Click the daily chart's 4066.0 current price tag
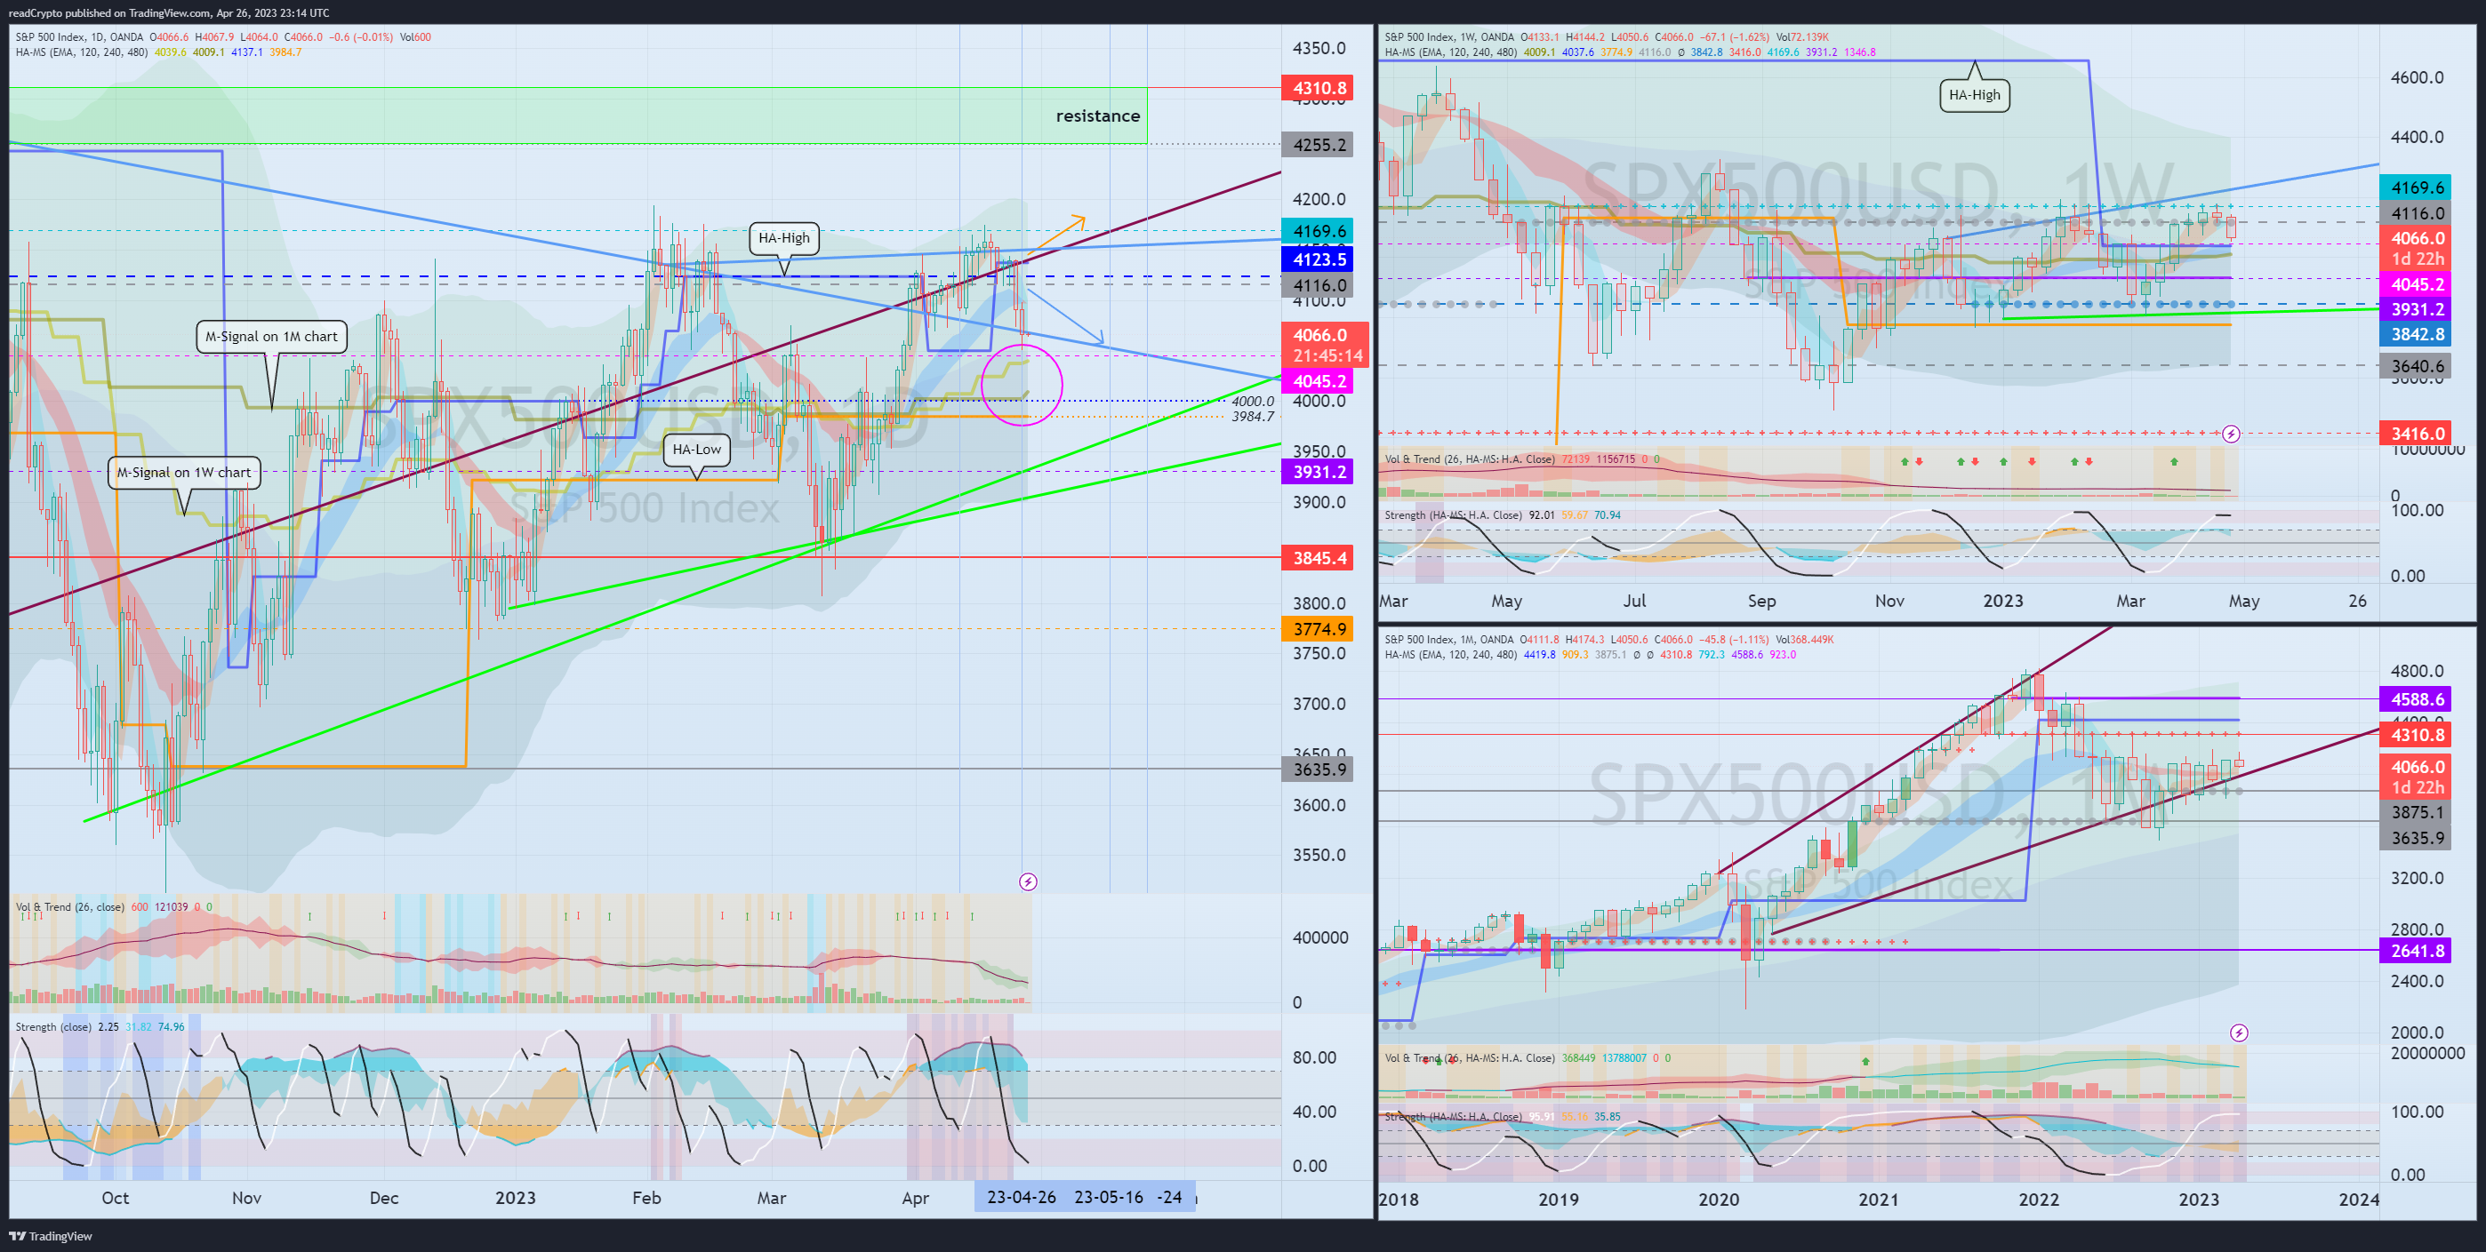 1324,346
